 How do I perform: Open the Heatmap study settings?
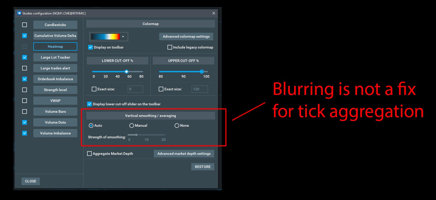coord(55,46)
